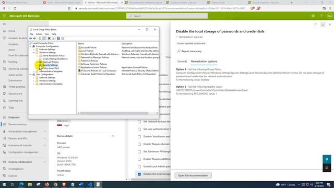Click the teal feedback help widget

pos(327,159)
